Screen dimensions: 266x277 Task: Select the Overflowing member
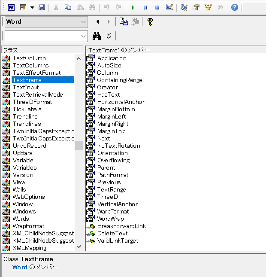(x=114, y=161)
